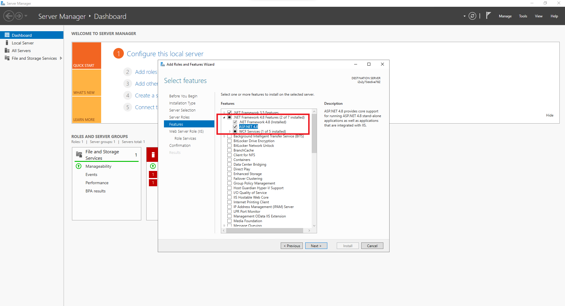Check the BitLocker Drive Encryption checkbox

point(229,141)
